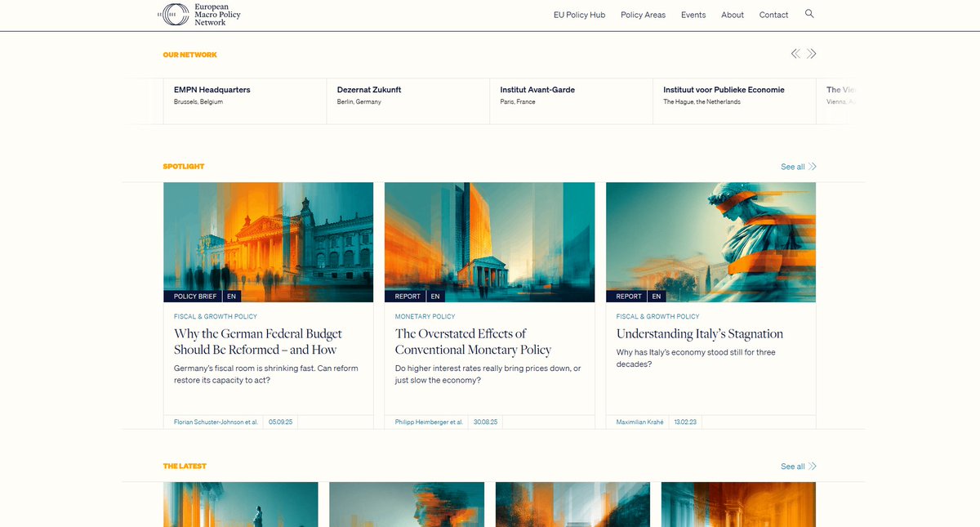The image size is (980, 527).
Task: Open the Policy Areas menu
Action: click(x=643, y=15)
